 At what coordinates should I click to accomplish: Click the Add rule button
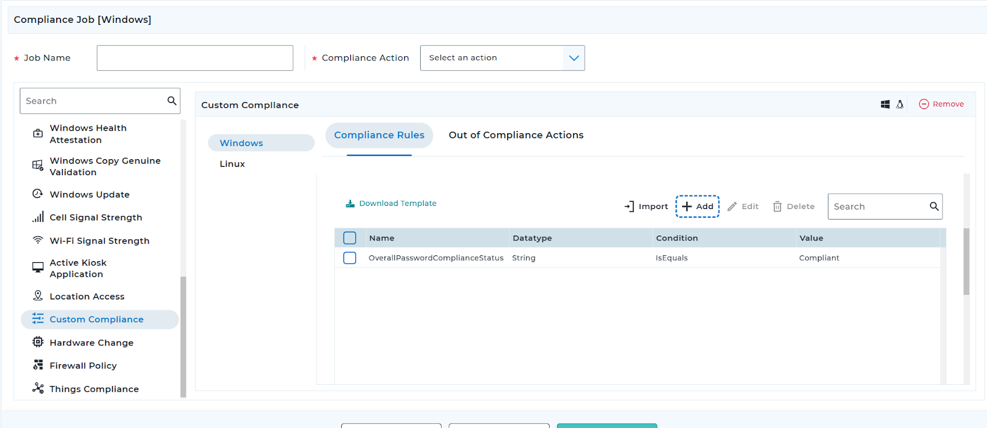click(x=697, y=207)
